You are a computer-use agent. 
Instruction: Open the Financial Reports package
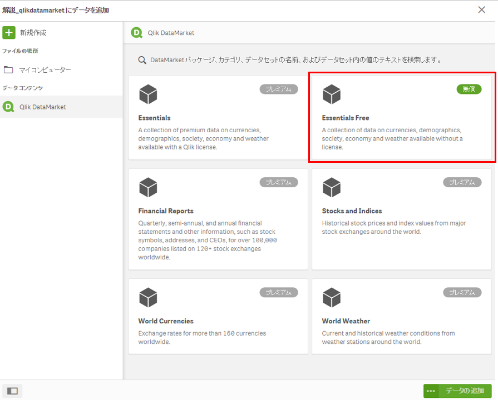218,219
